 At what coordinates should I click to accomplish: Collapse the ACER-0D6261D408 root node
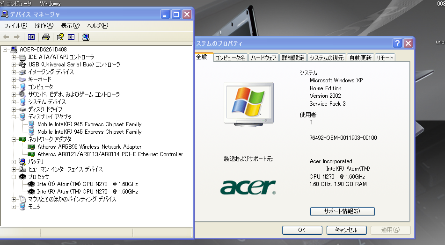(x=5, y=50)
